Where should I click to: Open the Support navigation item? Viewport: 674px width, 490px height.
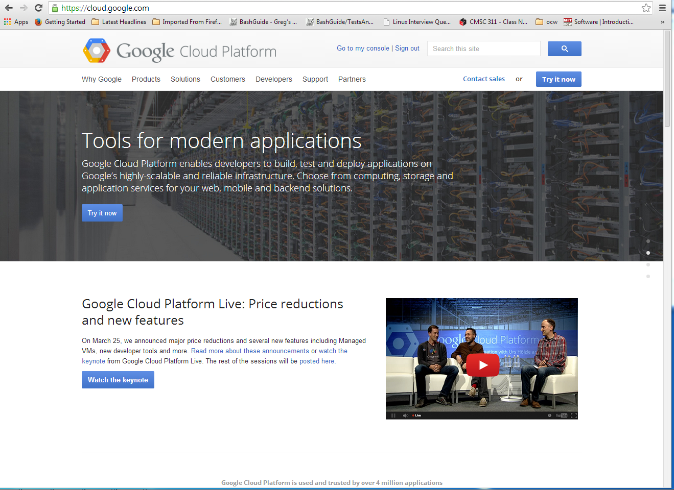(315, 79)
